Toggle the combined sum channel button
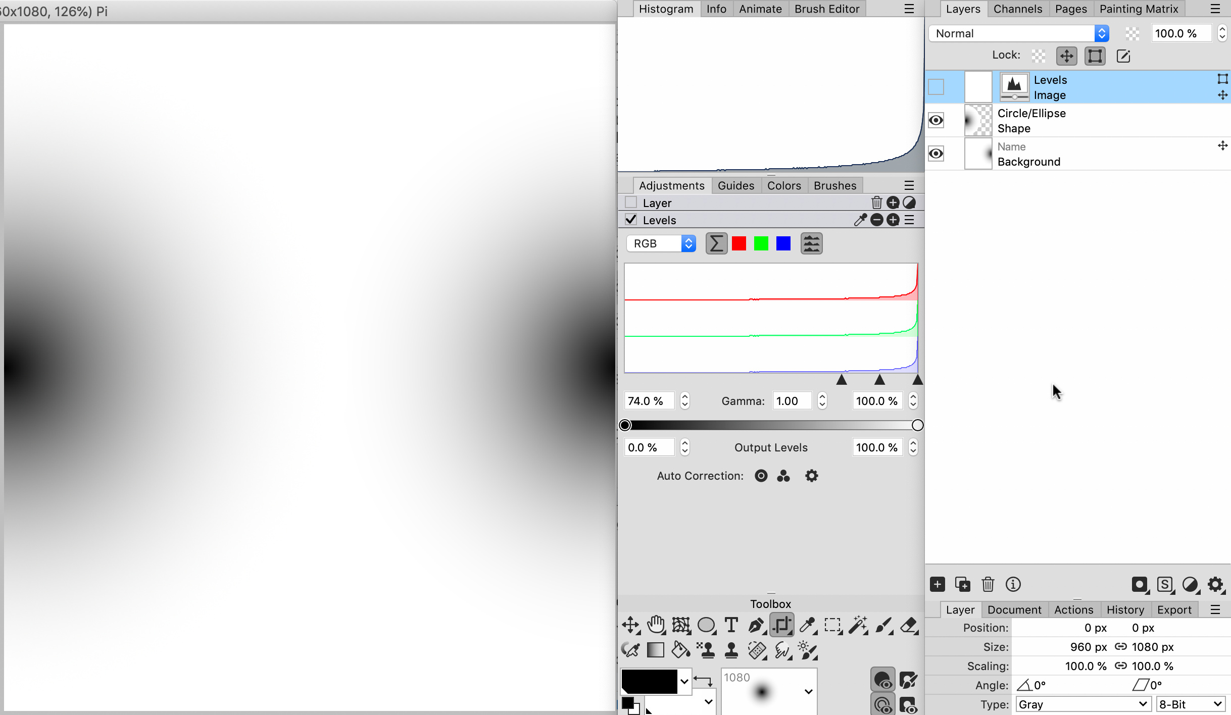Viewport: 1231px width, 715px height. tap(716, 243)
